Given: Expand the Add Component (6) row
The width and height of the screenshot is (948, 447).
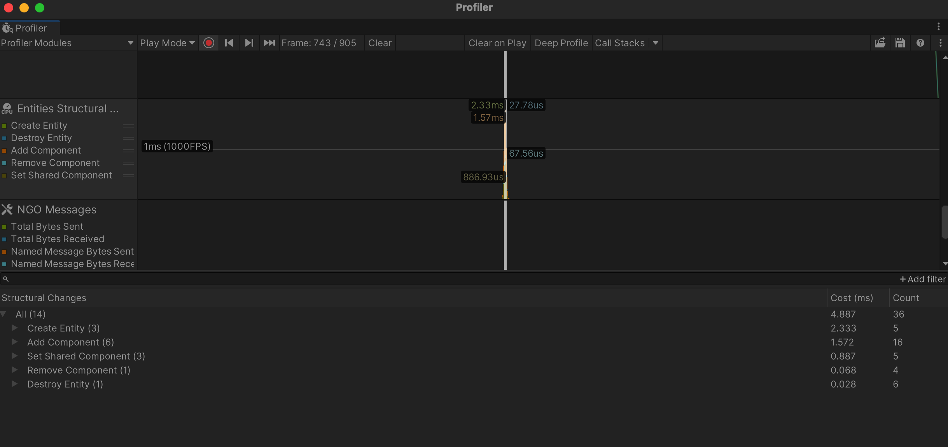Looking at the screenshot, I should pos(15,342).
